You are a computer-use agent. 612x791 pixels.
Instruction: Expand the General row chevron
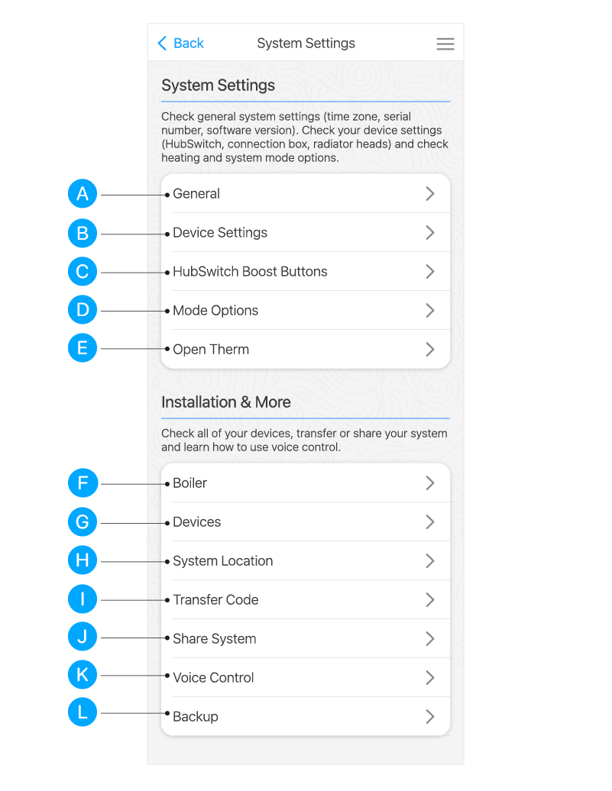[430, 194]
